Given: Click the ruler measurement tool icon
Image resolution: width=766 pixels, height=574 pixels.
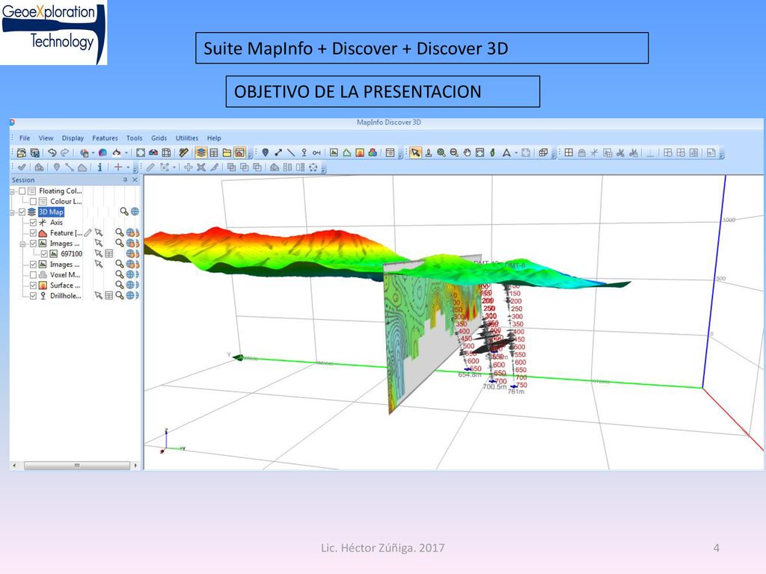Looking at the screenshot, I should pos(184,152).
